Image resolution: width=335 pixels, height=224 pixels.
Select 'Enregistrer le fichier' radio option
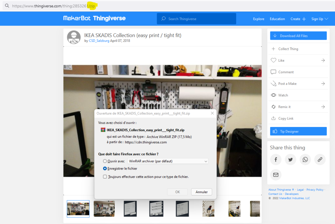click(105, 168)
